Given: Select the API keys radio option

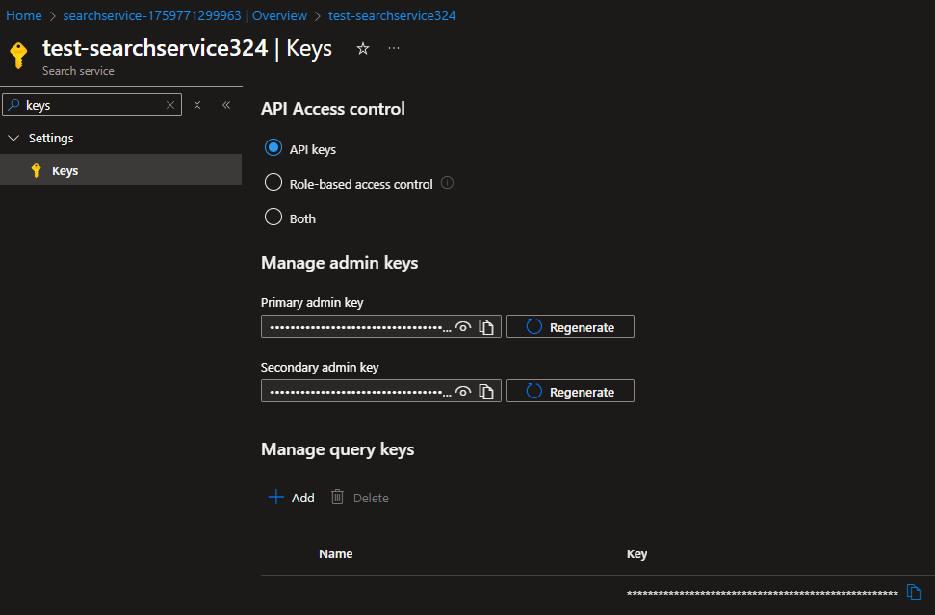Looking at the screenshot, I should (273, 148).
